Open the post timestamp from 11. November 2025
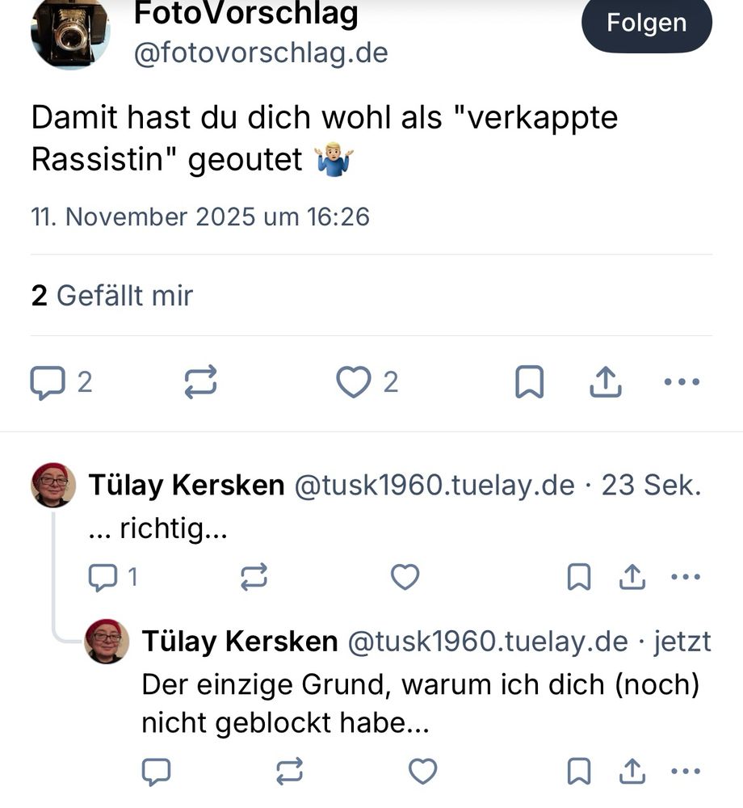This screenshot has height=808, width=743. [199, 217]
